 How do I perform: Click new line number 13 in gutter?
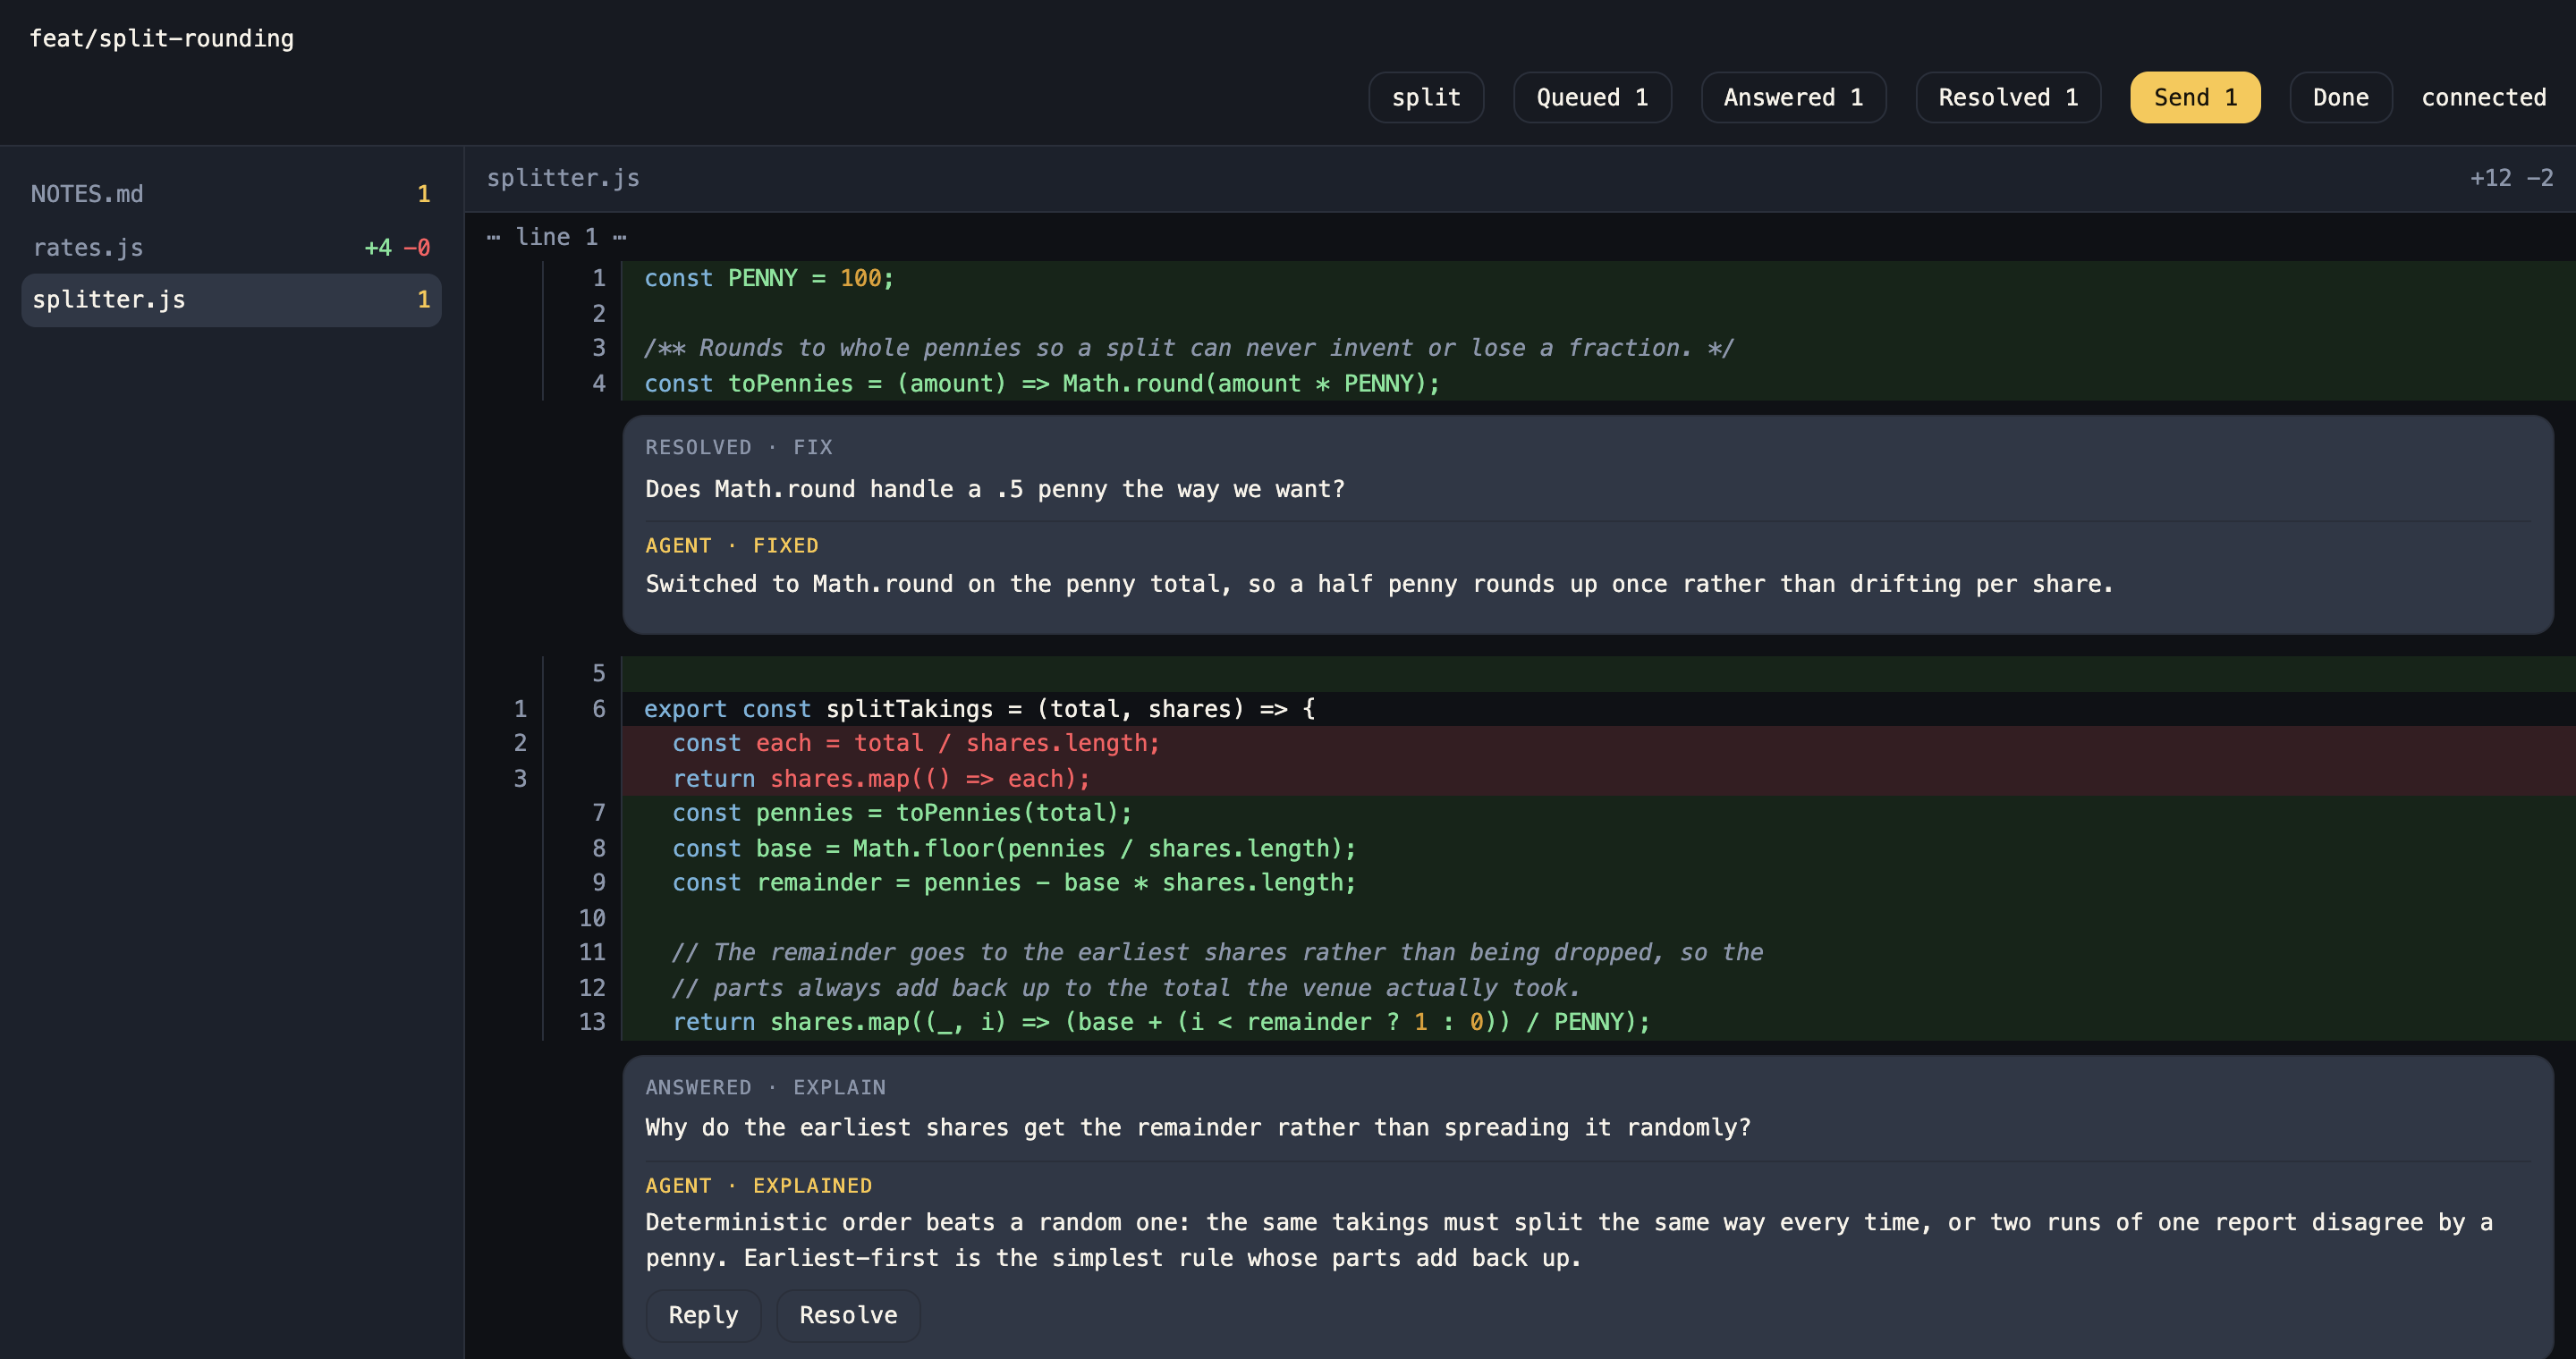(x=592, y=1022)
